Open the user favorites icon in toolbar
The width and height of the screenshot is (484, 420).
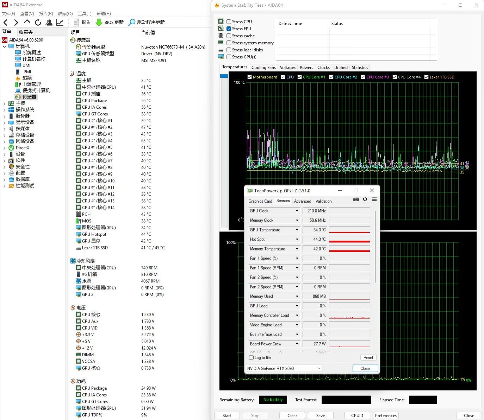tap(49, 23)
